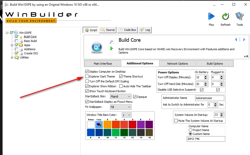Viewport: 250px width, 155px height.
Task: Click the Administrator Name input field
Action: 210,98
